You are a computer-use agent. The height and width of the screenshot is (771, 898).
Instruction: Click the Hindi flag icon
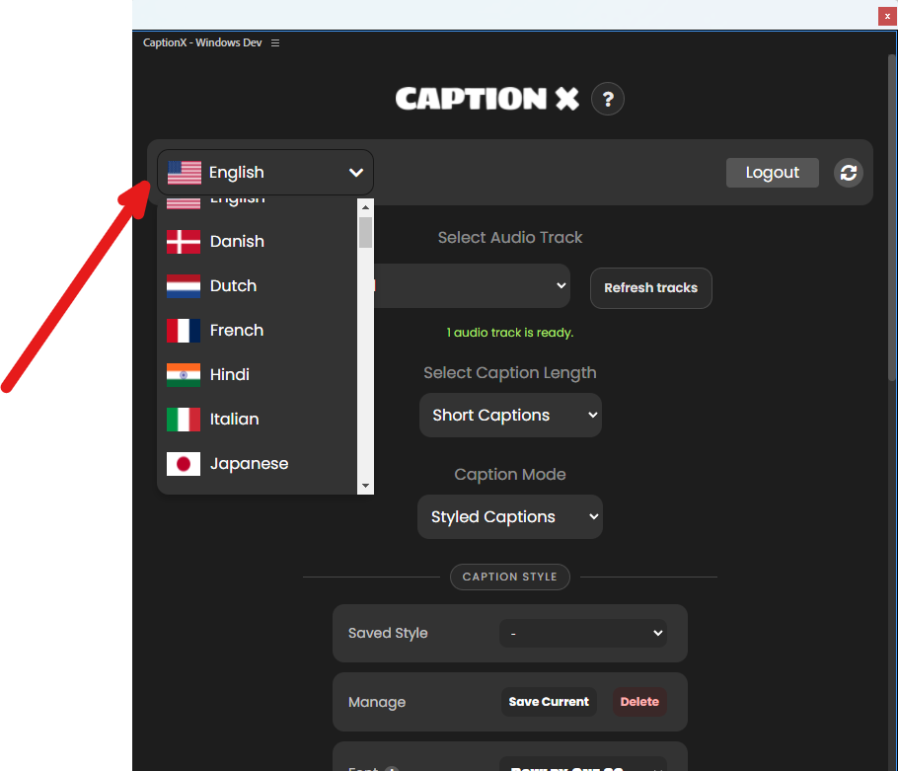184,374
